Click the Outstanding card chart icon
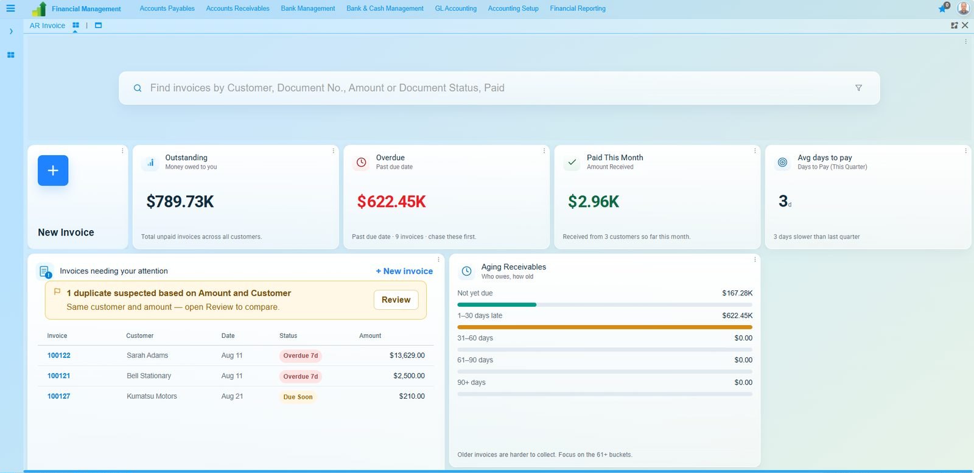Viewport: 974px width, 473px height. [150, 163]
